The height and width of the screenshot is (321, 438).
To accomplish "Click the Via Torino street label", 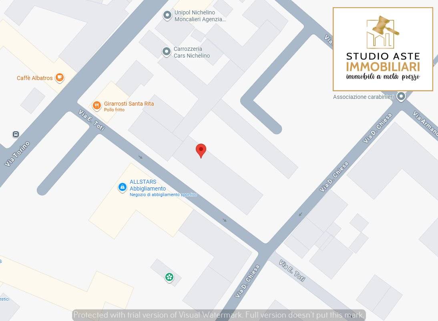I will pos(17,154).
